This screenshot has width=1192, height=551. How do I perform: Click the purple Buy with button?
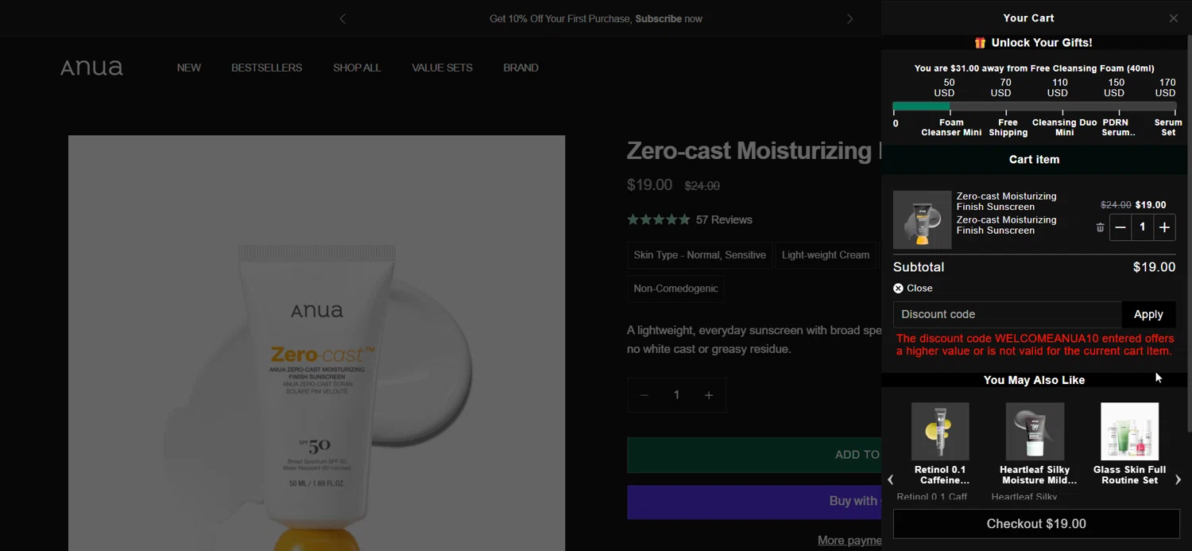[754, 501]
